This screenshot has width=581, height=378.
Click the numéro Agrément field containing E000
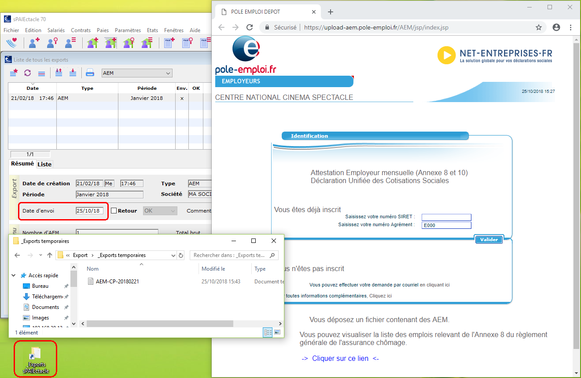tap(446, 225)
